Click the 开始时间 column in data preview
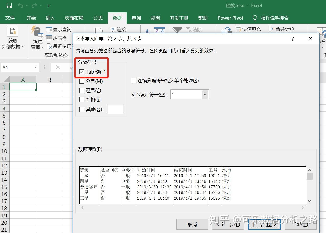Screen dimensions: 326x233 coord(155,185)
